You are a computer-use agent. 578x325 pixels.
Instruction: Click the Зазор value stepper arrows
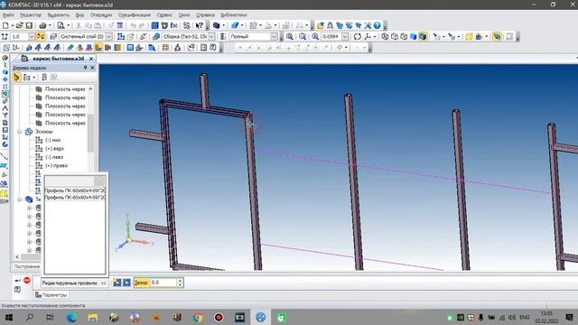180,283
